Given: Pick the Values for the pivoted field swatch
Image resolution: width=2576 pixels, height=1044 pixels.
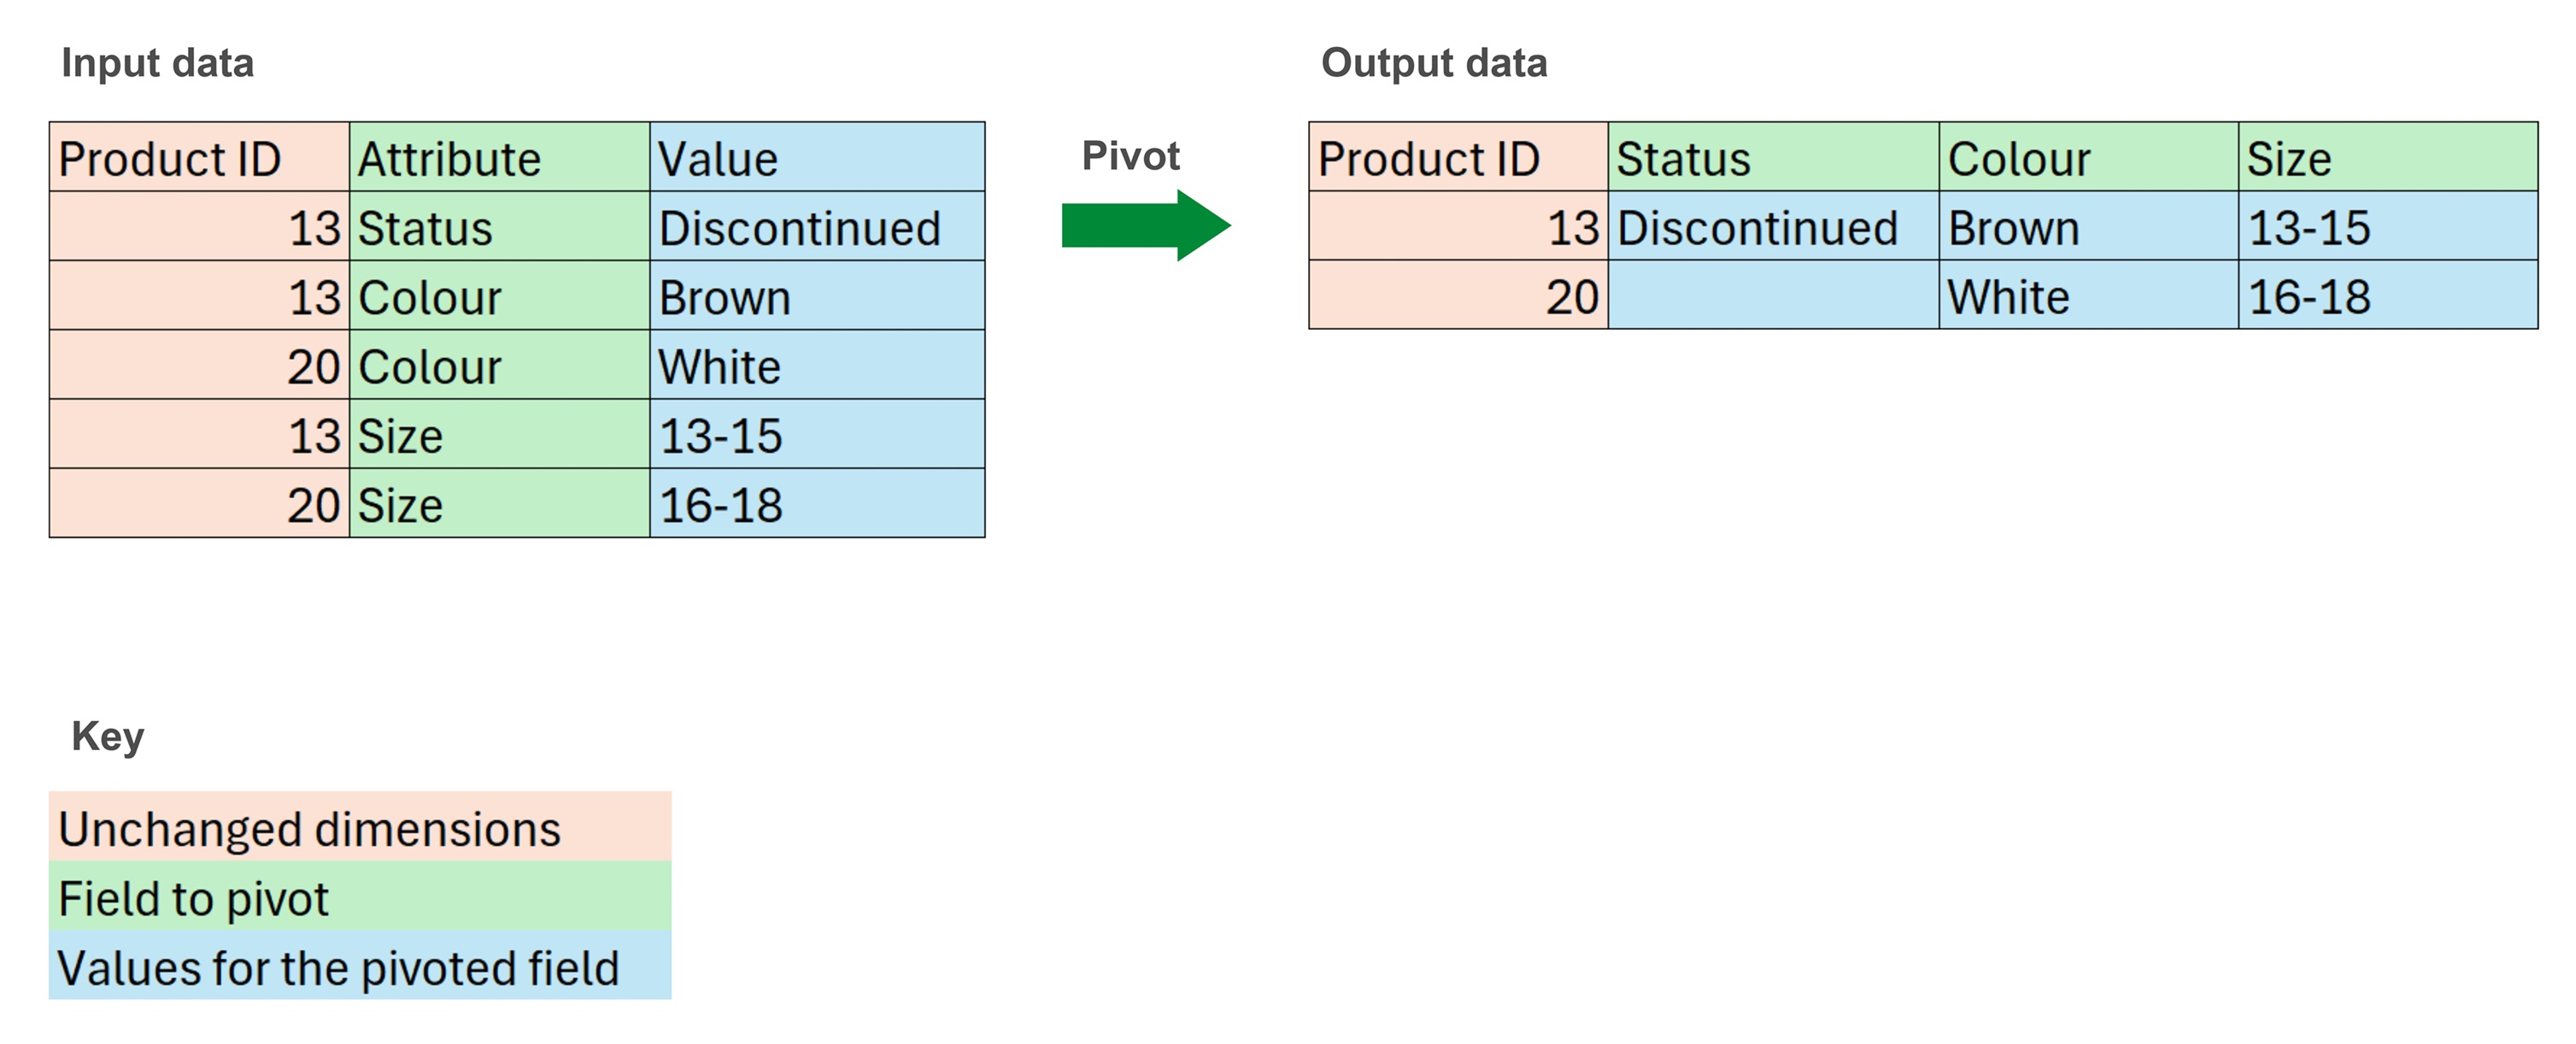Looking at the screenshot, I should pos(360,966).
